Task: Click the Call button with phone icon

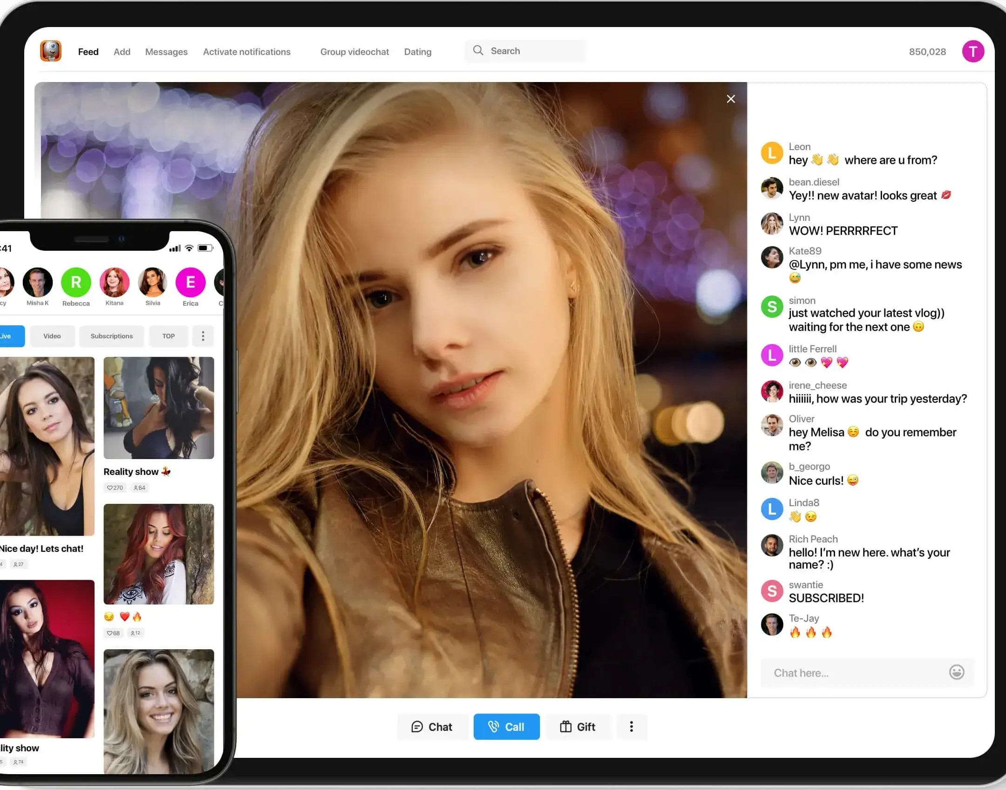Action: click(x=506, y=727)
